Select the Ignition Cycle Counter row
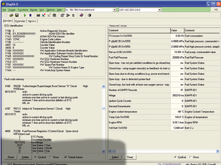The width and height of the screenshot is (221, 165). [164, 101]
